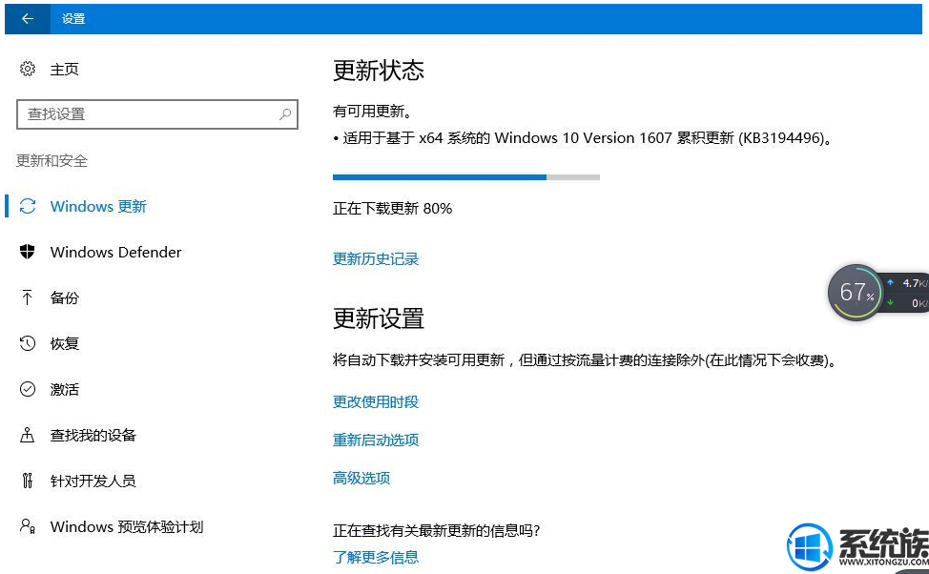Open Windows 预览体验计划 section

[x=127, y=526]
